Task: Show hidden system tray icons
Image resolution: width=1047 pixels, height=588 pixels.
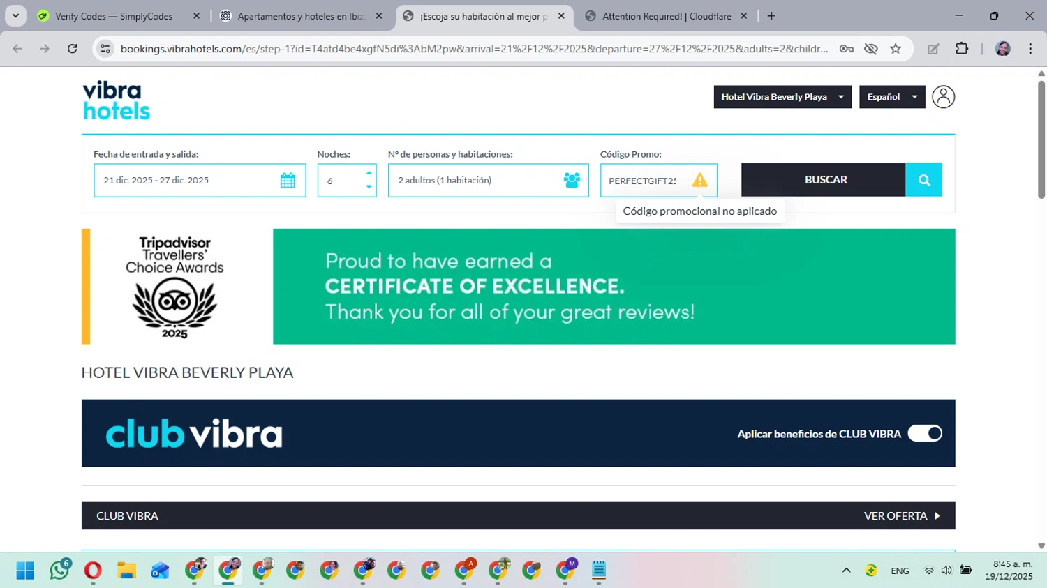Action: [x=846, y=571]
